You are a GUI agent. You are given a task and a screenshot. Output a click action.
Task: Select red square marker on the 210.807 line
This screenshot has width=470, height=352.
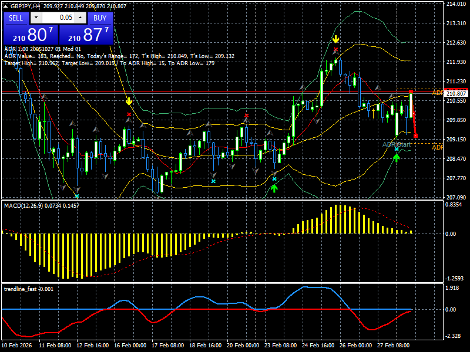[x=411, y=92]
